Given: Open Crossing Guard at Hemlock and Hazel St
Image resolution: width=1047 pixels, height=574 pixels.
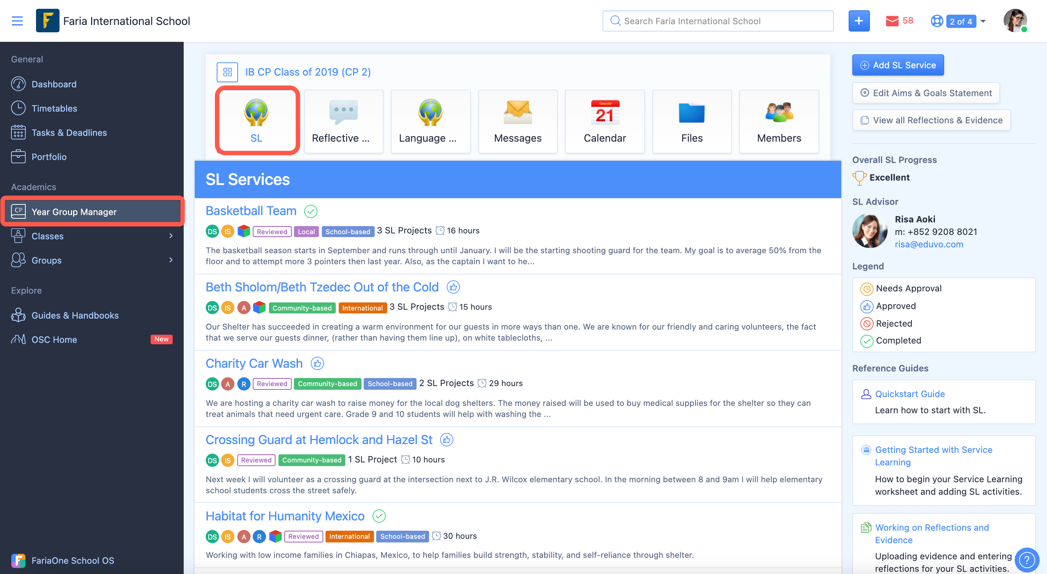Looking at the screenshot, I should (x=319, y=440).
